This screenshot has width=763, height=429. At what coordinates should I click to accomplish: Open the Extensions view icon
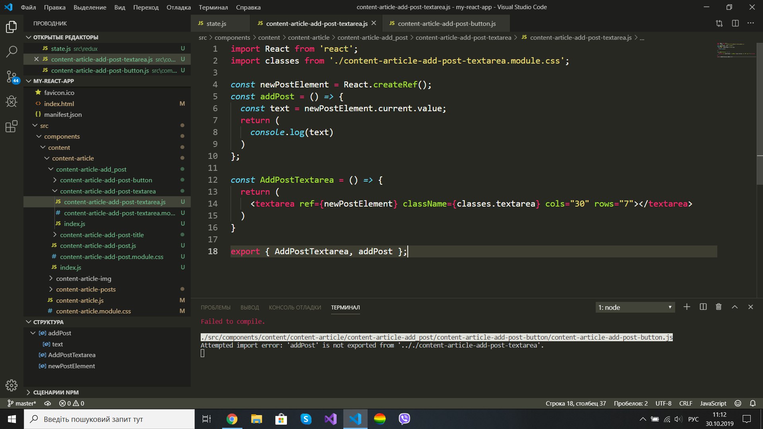[x=12, y=126]
